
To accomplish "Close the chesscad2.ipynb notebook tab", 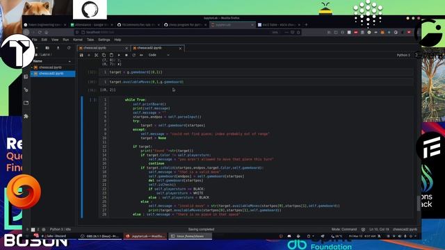I will click(x=180, y=49).
